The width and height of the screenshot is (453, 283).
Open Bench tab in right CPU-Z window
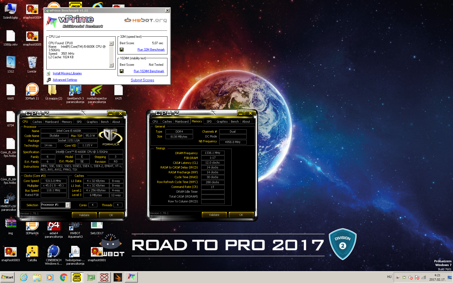pyautogui.click(x=235, y=122)
